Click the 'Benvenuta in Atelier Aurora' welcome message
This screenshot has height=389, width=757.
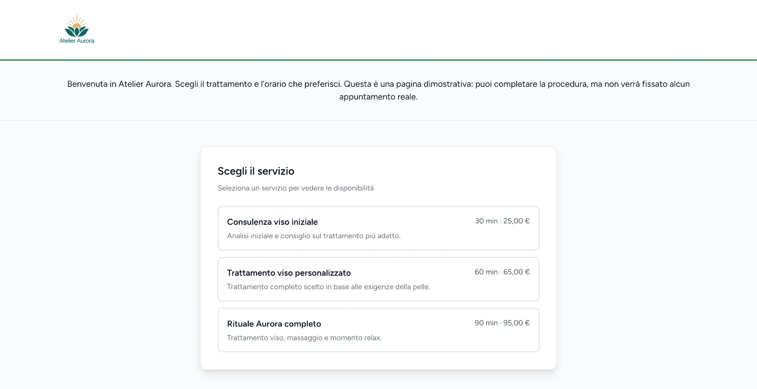pos(378,90)
